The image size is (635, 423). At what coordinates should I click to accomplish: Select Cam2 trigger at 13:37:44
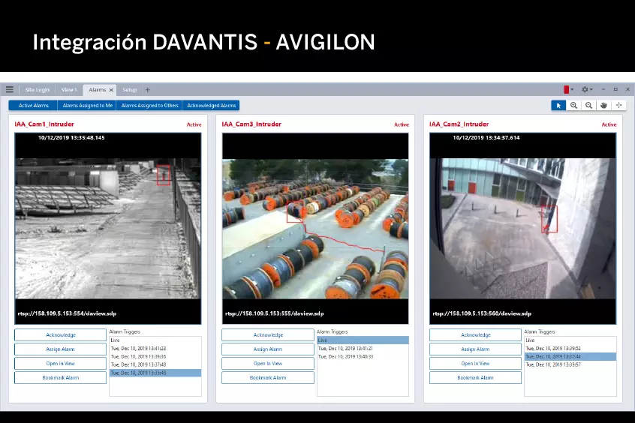click(570, 356)
